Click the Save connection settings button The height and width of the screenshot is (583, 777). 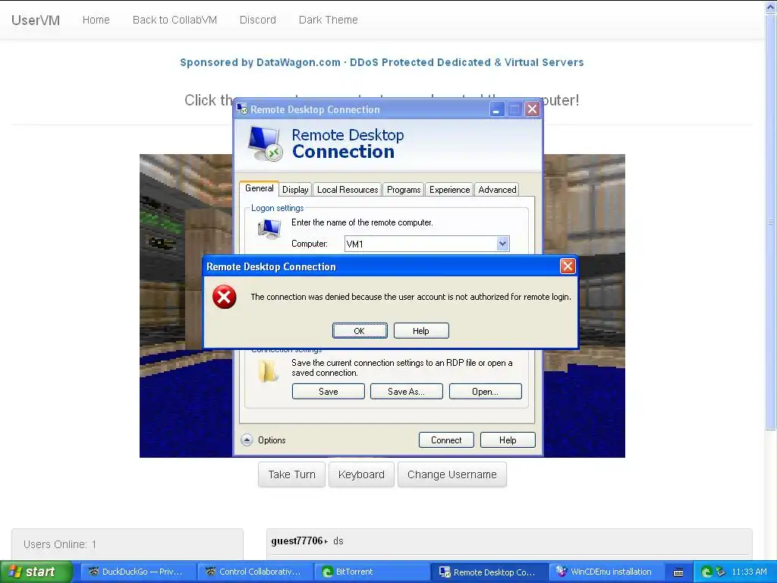(328, 391)
